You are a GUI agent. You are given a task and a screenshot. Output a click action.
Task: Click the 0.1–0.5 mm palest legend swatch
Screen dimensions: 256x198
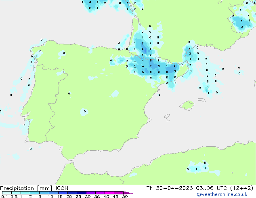pos(7,193)
